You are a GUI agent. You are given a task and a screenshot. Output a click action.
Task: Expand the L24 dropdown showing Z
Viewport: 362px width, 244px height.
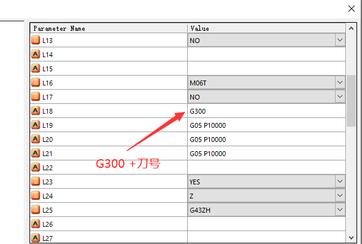tap(340, 195)
